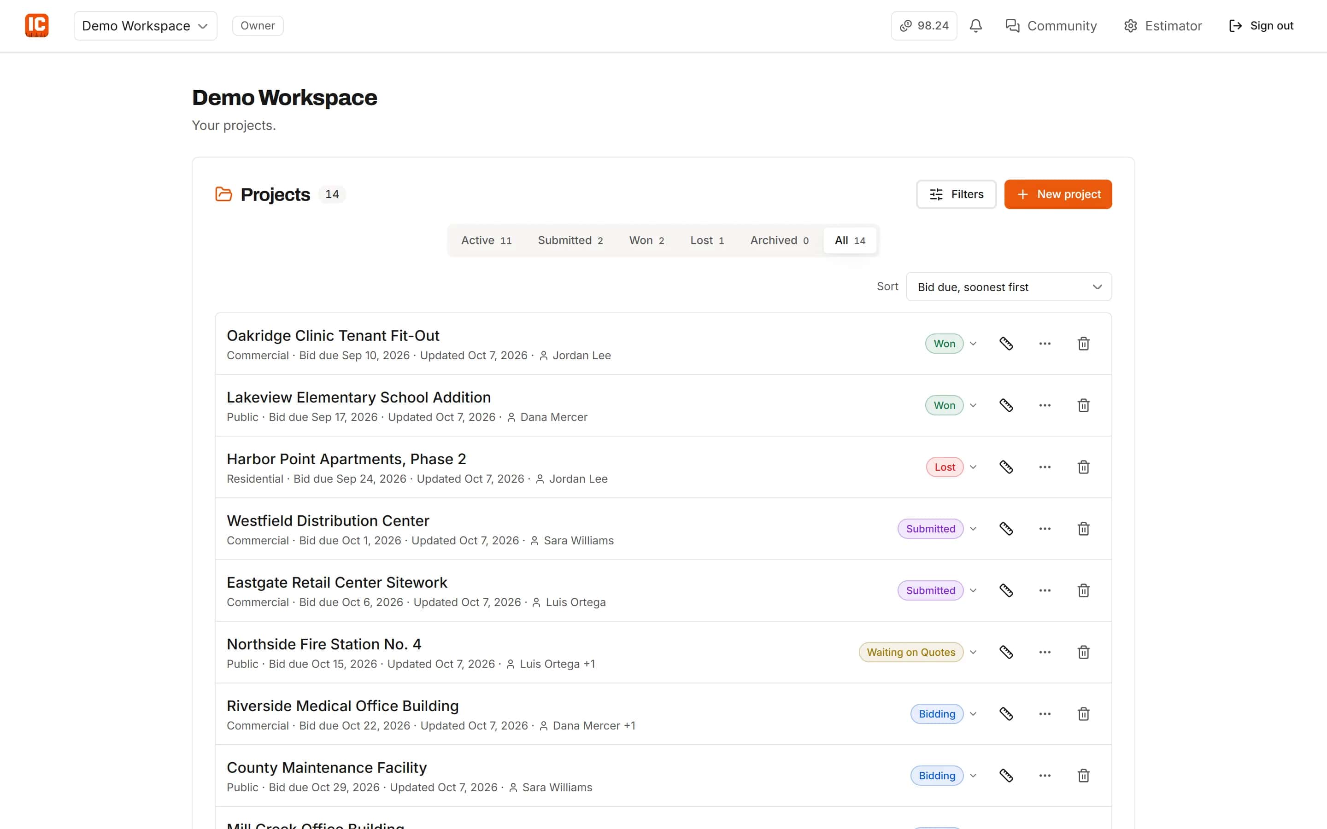Open Eastgate Retail Center Sitework project
Image resolution: width=1327 pixels, height=829 pixels.
[337, 582]
